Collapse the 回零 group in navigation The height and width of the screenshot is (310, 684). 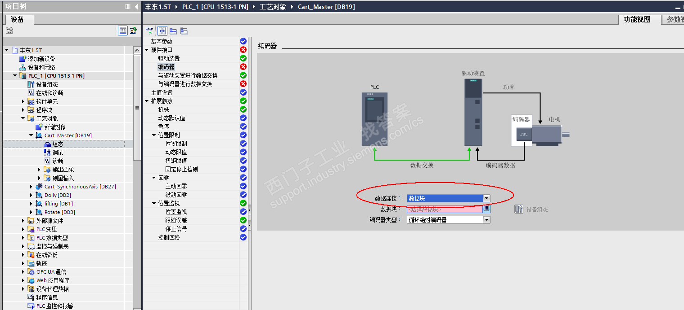(x=154, y=178)
